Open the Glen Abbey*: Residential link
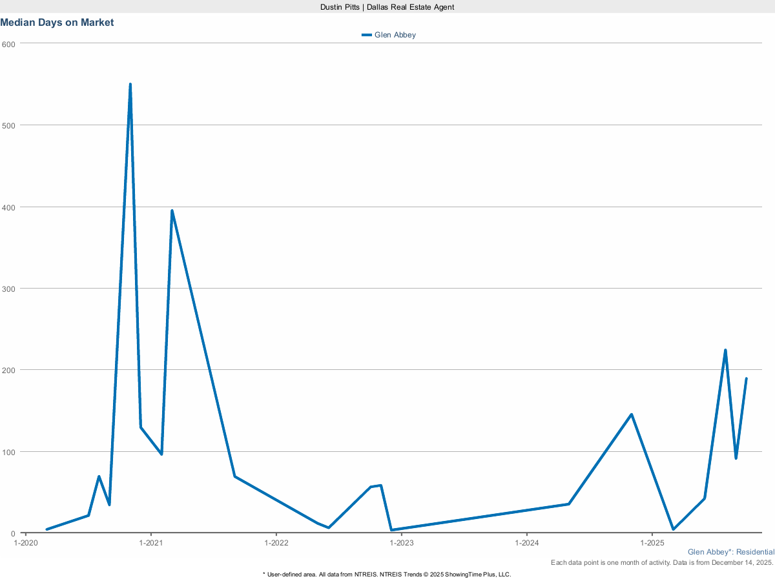Image resolution: width=775 pixels, height=581 pixels. [730, 552]
